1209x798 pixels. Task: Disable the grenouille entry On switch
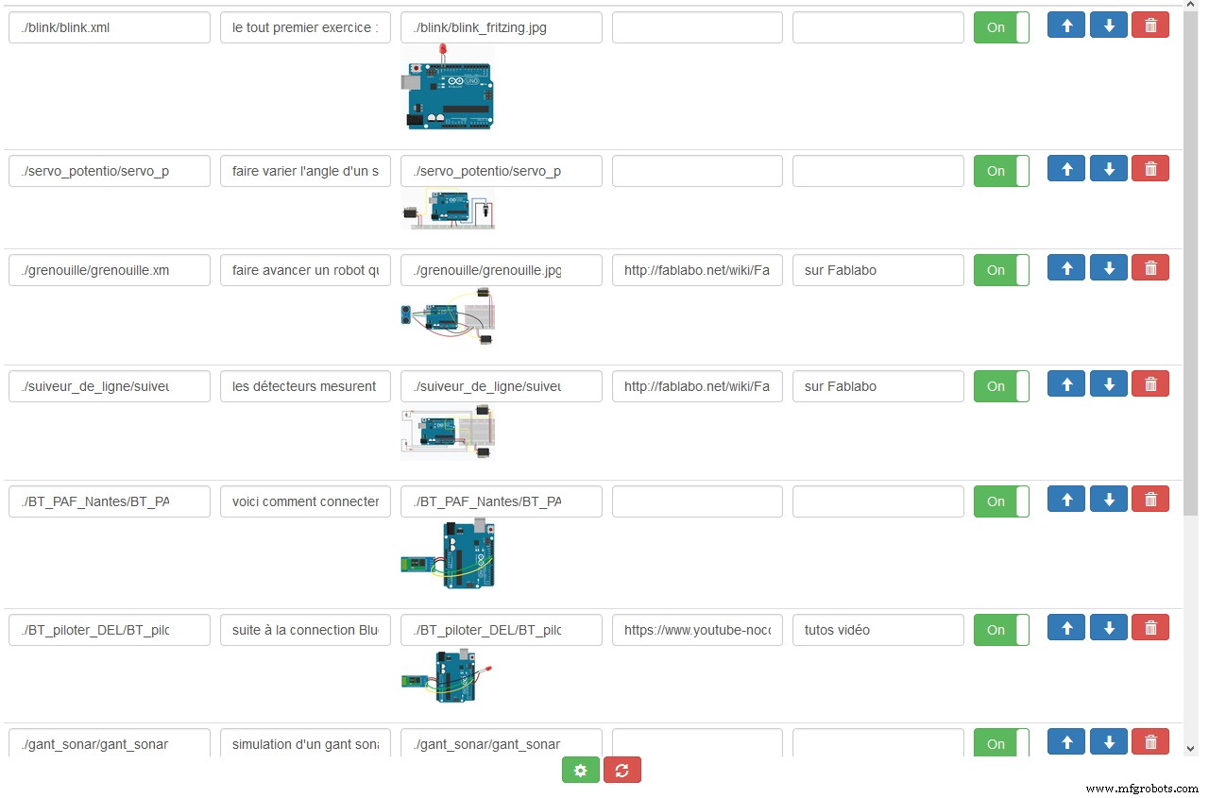click(1000, 270)
